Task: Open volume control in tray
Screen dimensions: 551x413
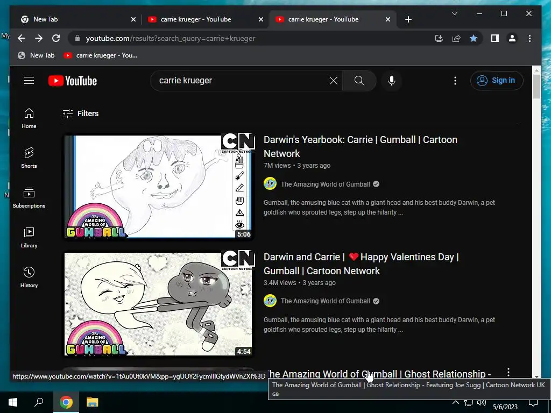Action: (482, 402)
